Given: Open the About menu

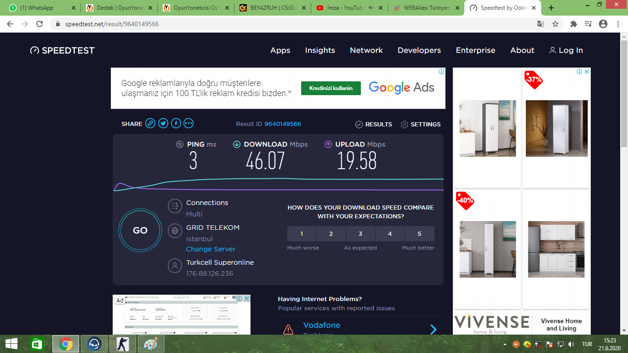Looking at the screenshot, I should [x=522, y=51].
